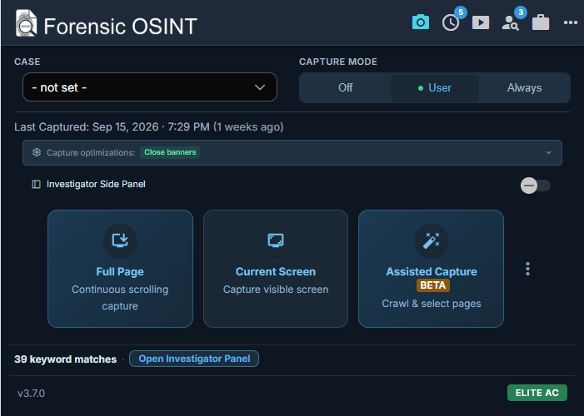Open the Case dropdown showing not set

150,87
